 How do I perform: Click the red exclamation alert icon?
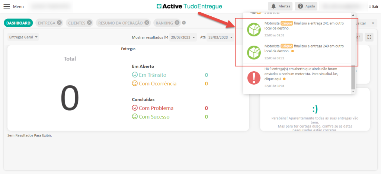point(254,77)
